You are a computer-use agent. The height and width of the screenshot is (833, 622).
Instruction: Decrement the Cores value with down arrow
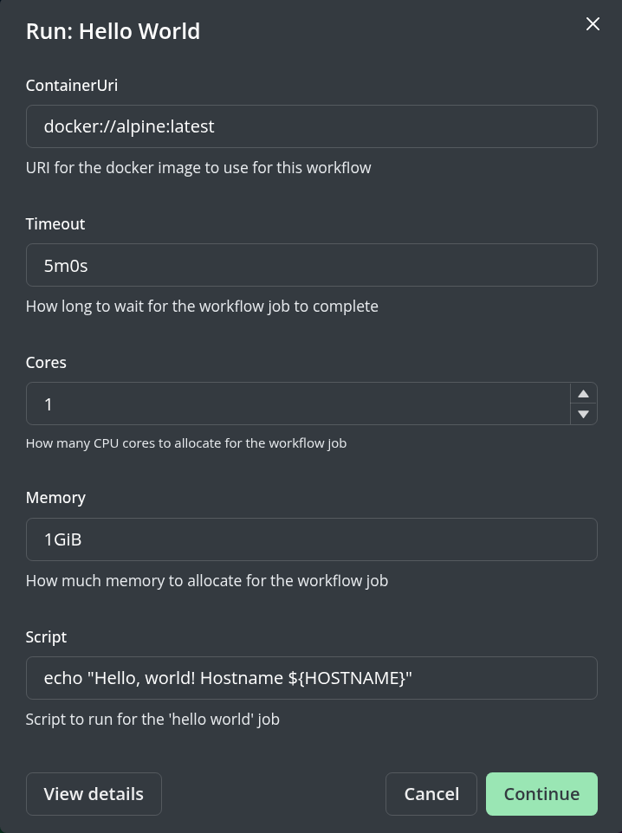point(583,414)
